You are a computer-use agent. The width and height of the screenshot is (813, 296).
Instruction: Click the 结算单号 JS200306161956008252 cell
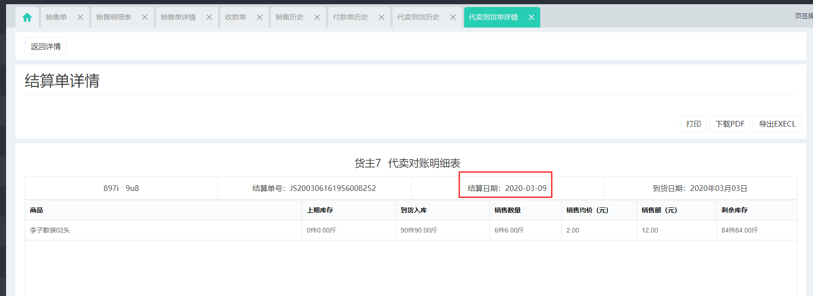click(x=314, y=188)
